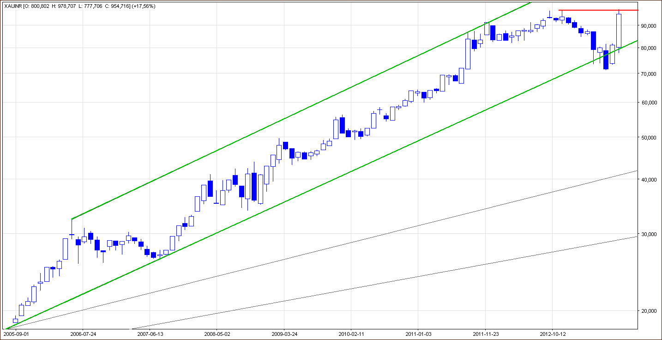Screen dimensions: 662x340
Task: Click the 70,000 price axis label
Action: (x=648, y=74)
